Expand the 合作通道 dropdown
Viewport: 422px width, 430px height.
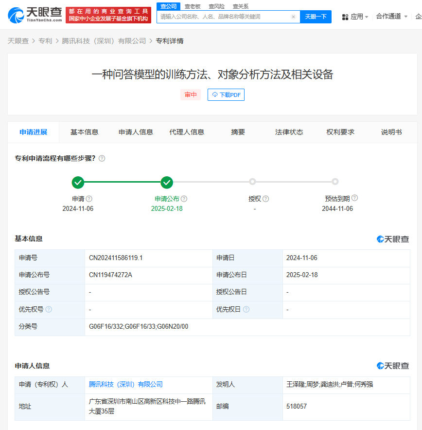(391, 17)
